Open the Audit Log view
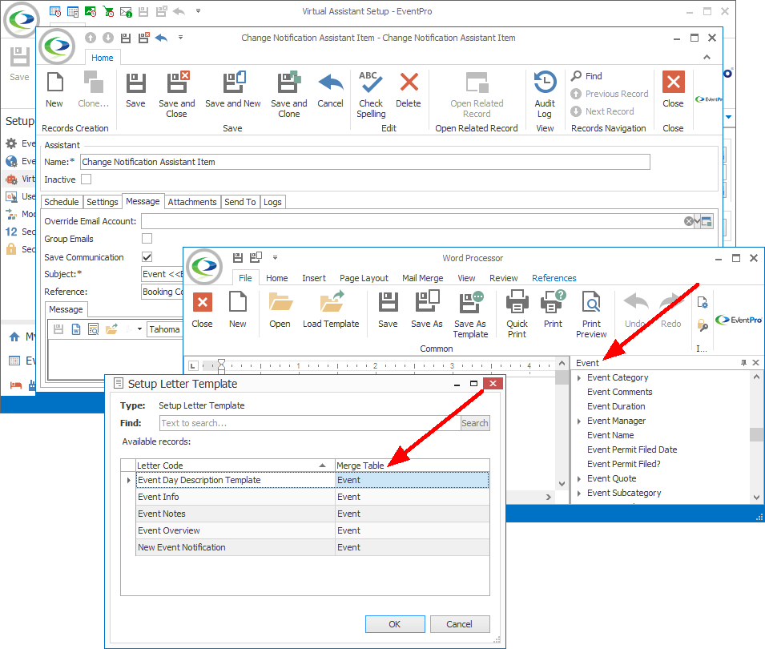765x649 pixels. pyautogui.click(x=545, y=95)
